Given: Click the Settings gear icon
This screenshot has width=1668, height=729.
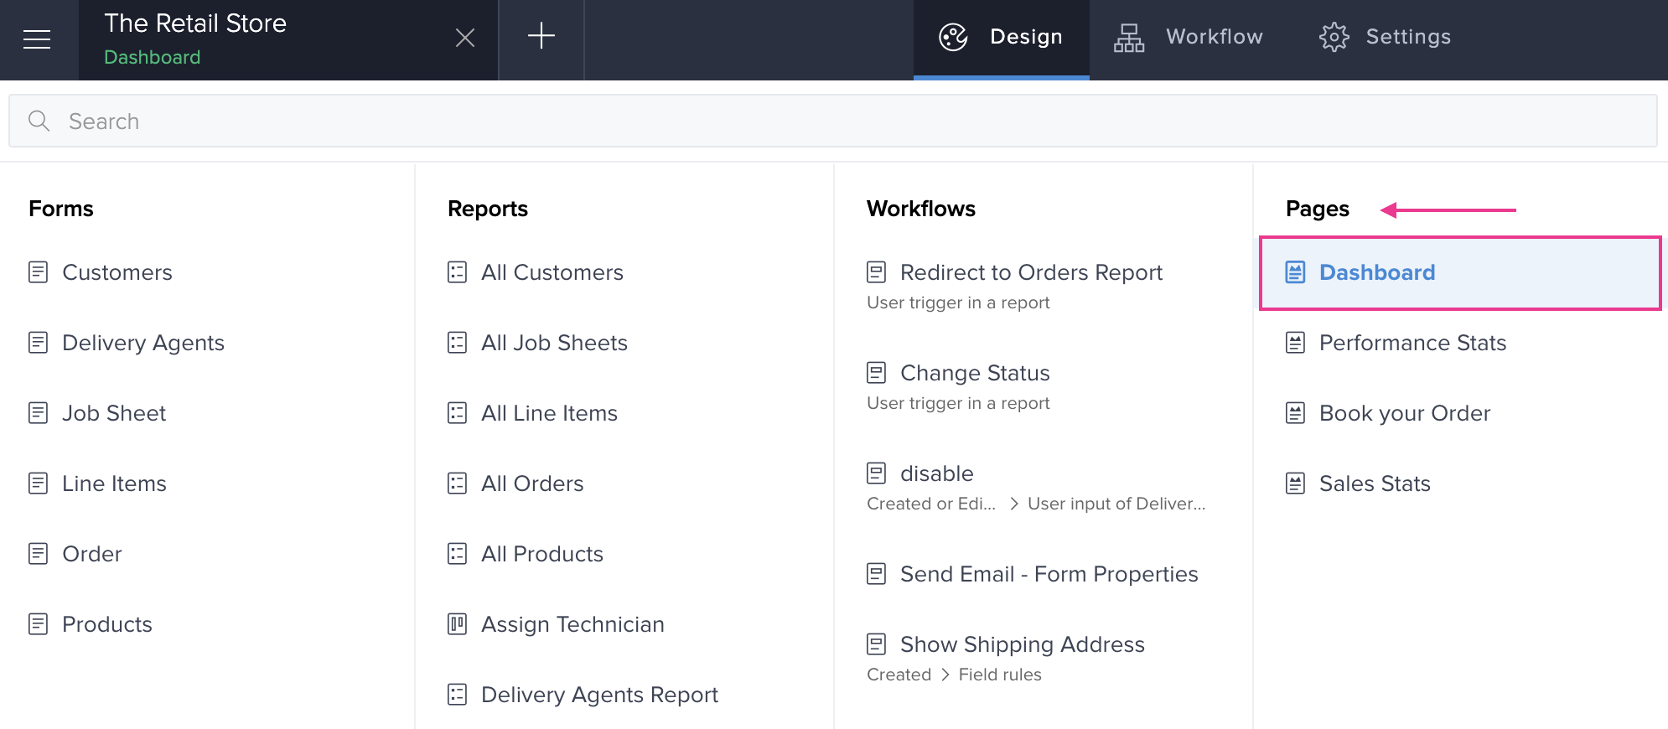Looking at the screenshot, I should pos(1334,37).
